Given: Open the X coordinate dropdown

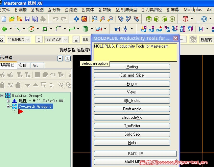Looking at the screenshot, I should [28, 39].
